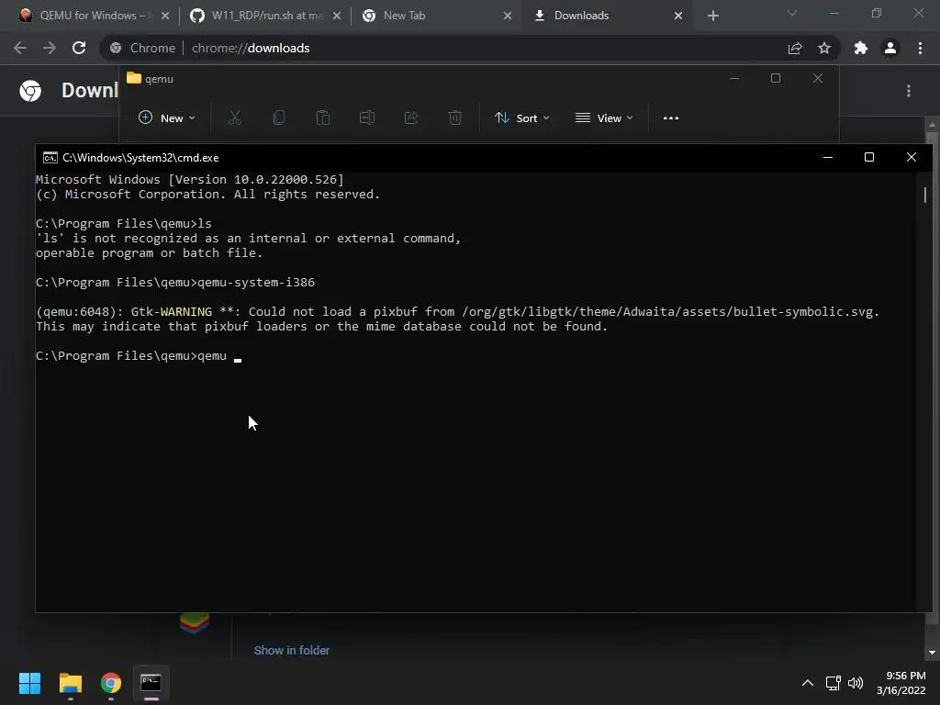Viewport: 940px width, 705px height.
Task: Minimize the cmd.exe window
Action: tap(828, 157)
